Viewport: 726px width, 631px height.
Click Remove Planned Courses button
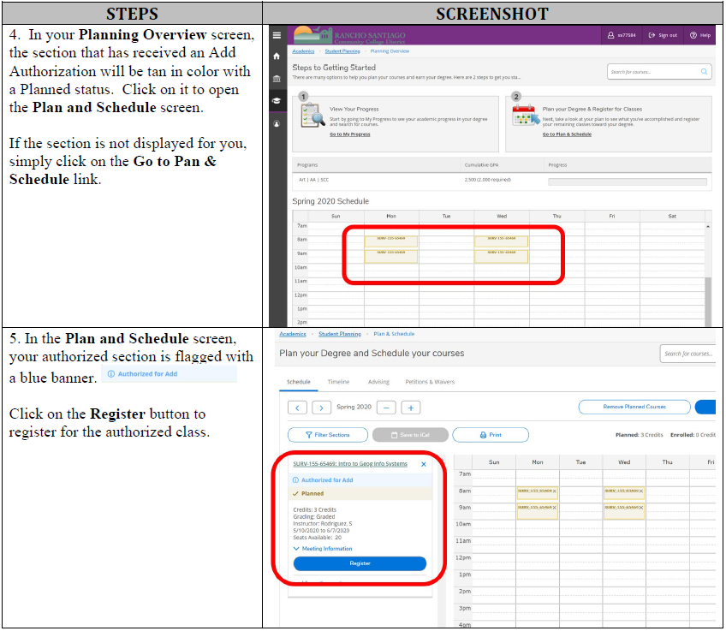tap(634, 407)
